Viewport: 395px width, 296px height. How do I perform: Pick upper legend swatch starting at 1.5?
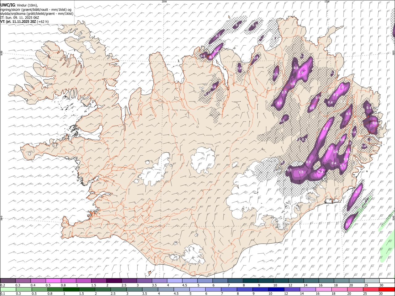pyautogui.click(x=99, y=281)
